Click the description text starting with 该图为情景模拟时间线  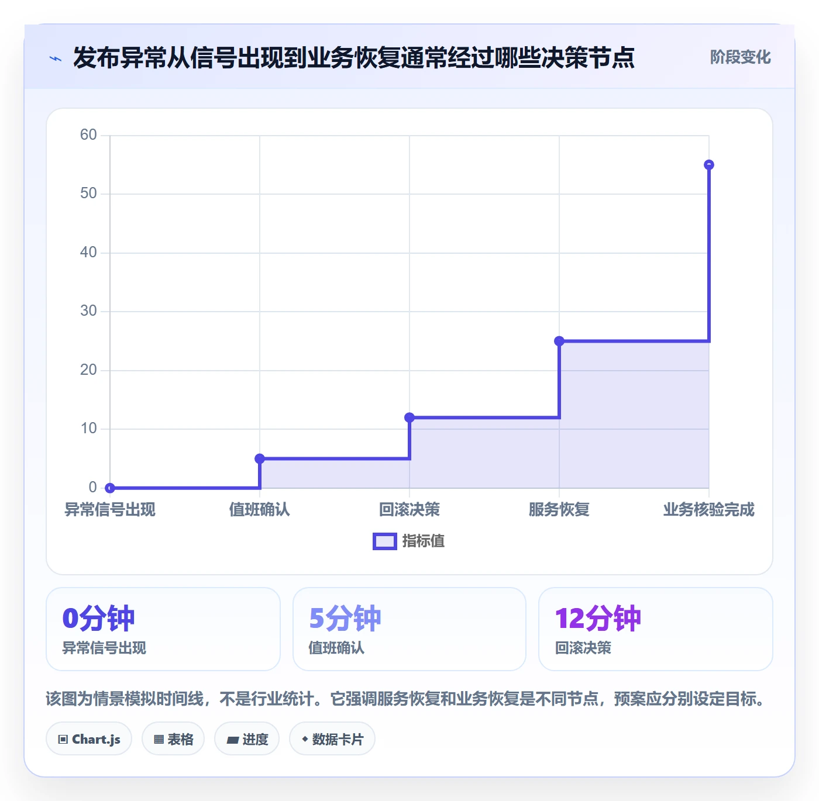(407, 699)
